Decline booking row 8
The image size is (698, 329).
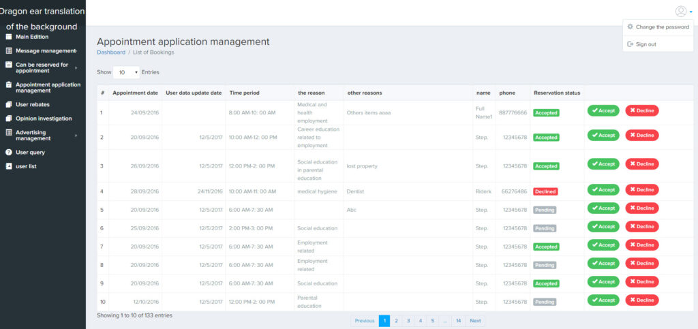[642, 263]
